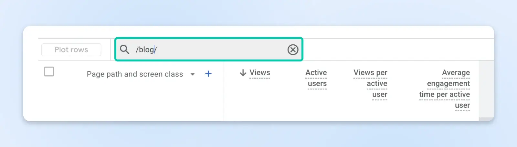Image resolution: width=517 pixels, height=147 pixels.
Task: Sort by the Views column header
Action: pyautogui.click(x=260, y=73)
